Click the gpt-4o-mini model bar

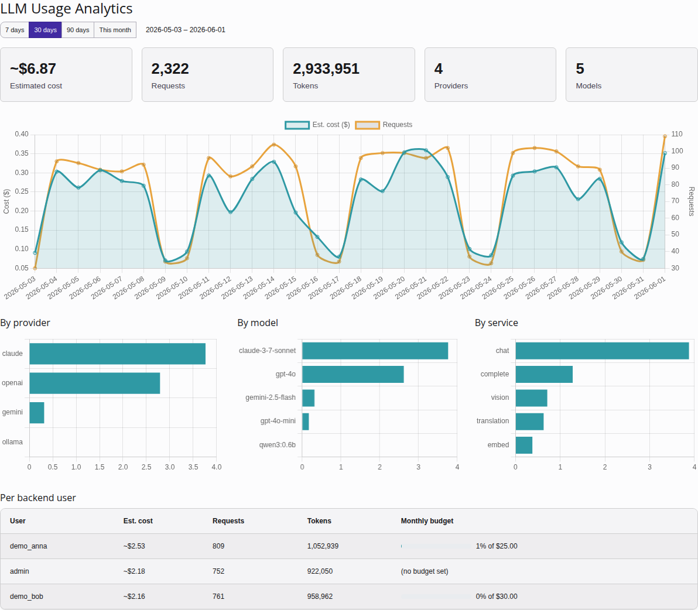coord(306,421)
